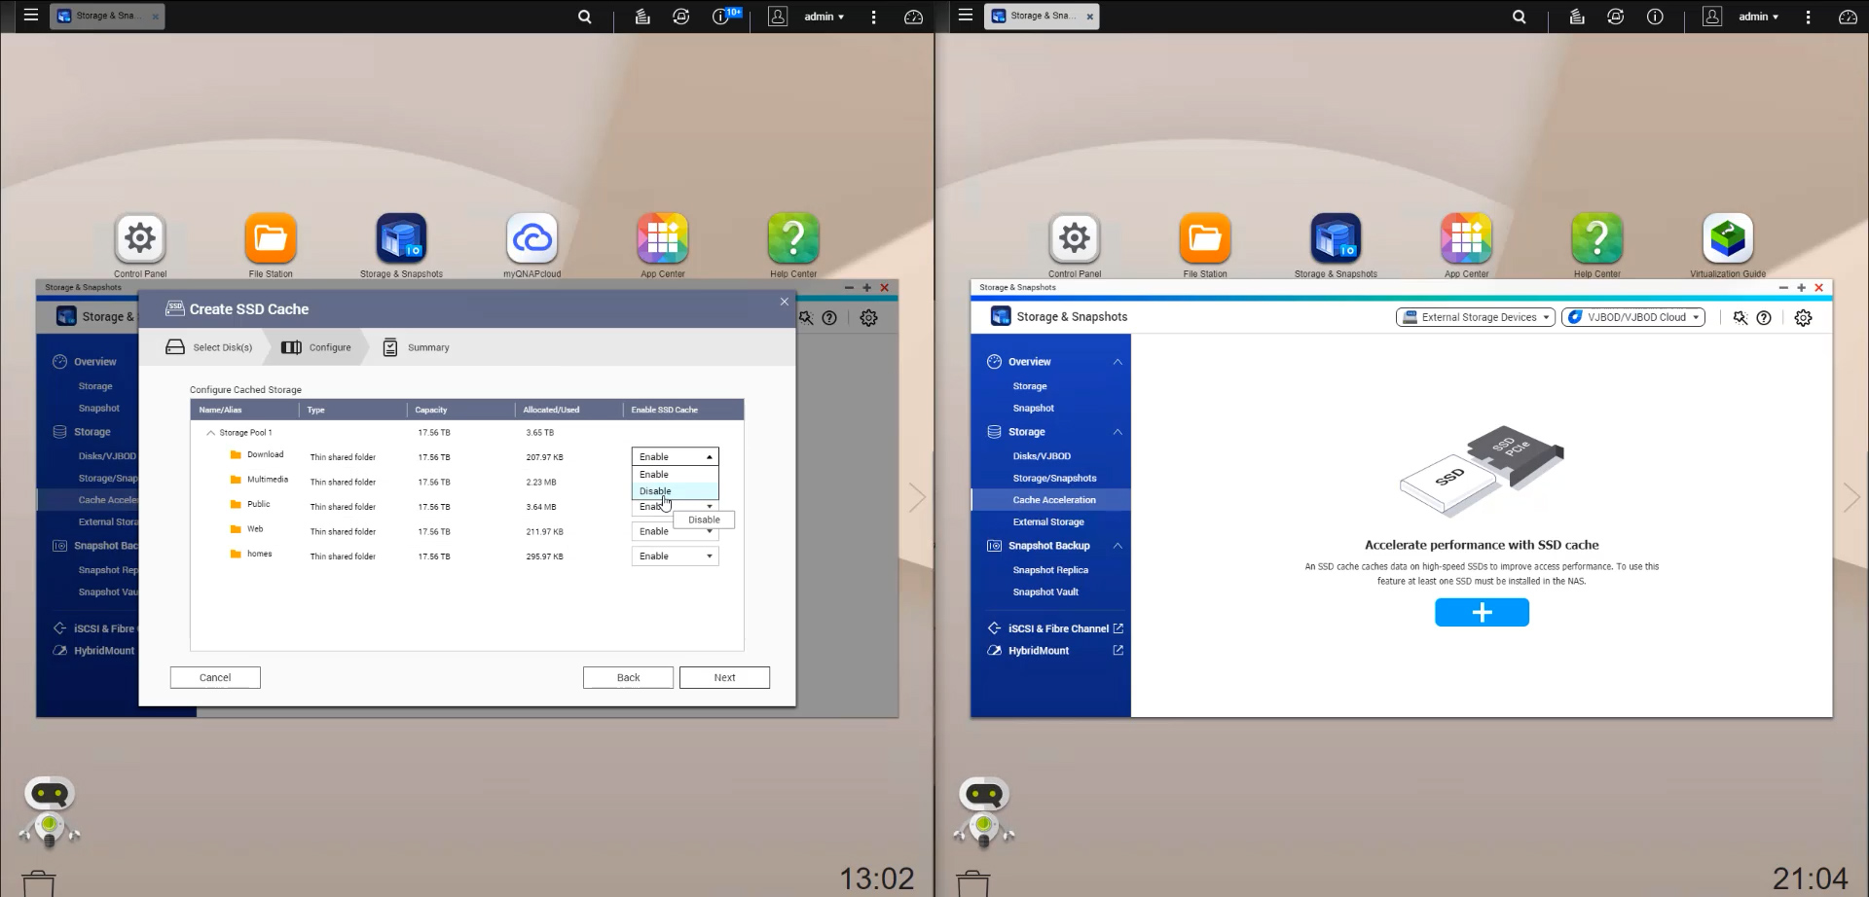Image resolution: width=1869 pixels, height=897 pixels.
Task: Open File Station on the right desktop
Action: [1204, 239]
